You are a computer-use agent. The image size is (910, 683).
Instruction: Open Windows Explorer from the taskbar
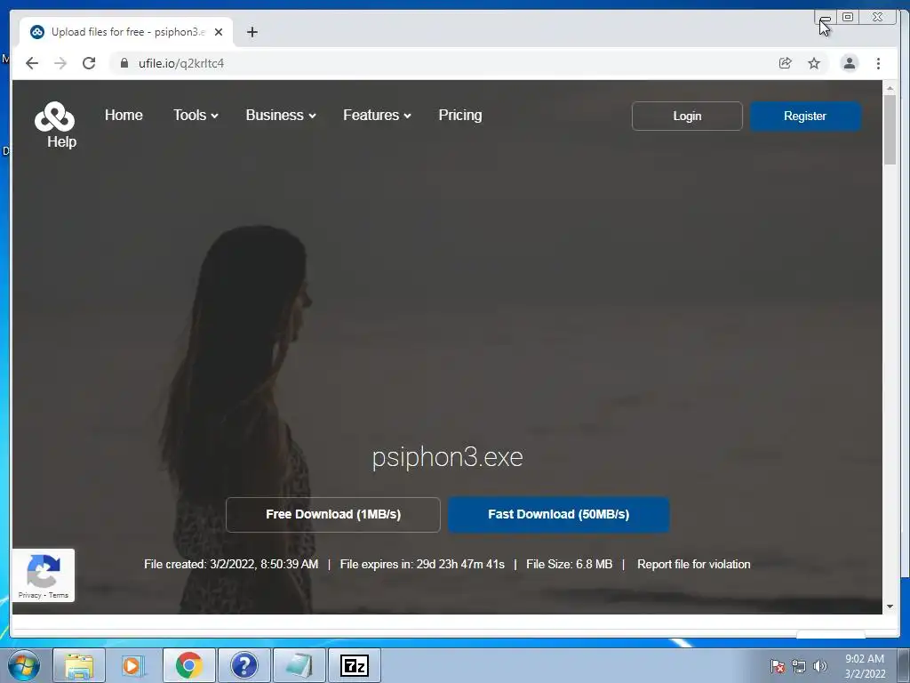pos(79,665)
